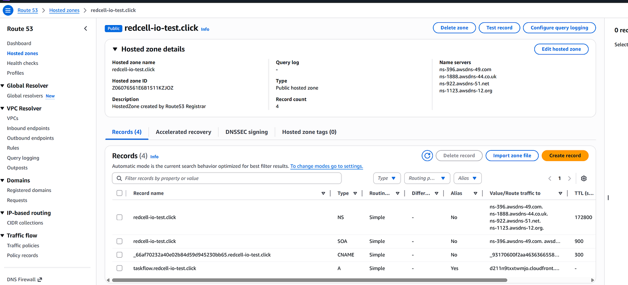Sort by Routing policy column arrow
This screenshot has width=628, height=285.
[397, 193]
